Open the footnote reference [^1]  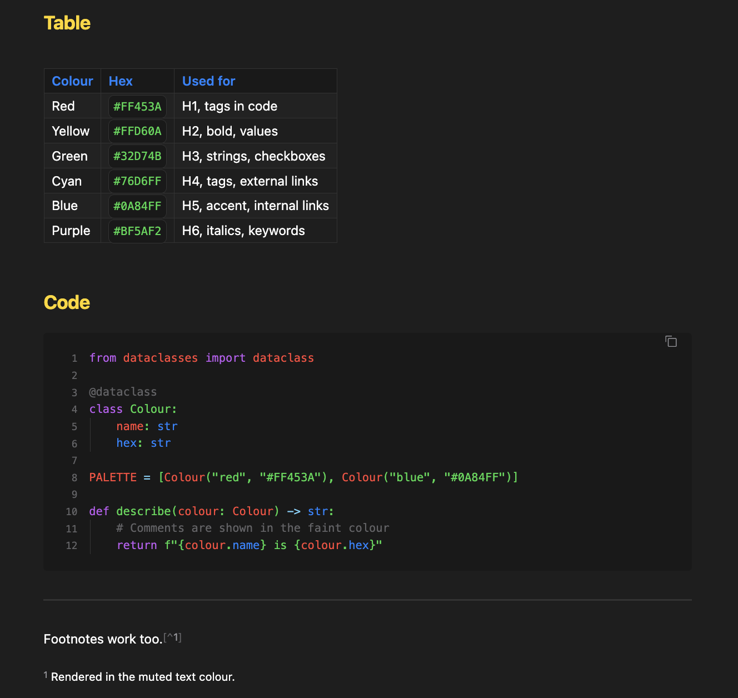click(173, 637)
